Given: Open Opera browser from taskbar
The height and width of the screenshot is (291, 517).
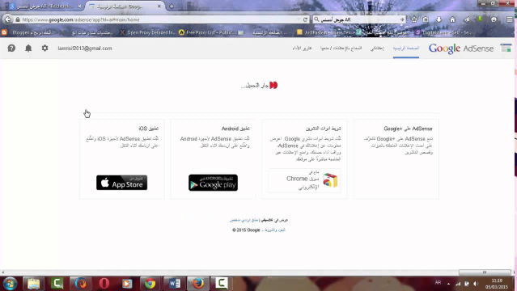Looking at the screenshot, I should [104, 283].
